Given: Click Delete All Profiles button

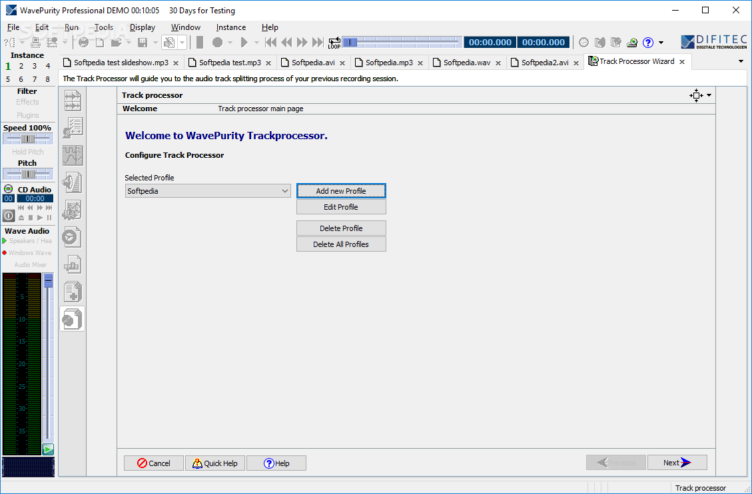Looking at the screenshot, I should 341,244.
